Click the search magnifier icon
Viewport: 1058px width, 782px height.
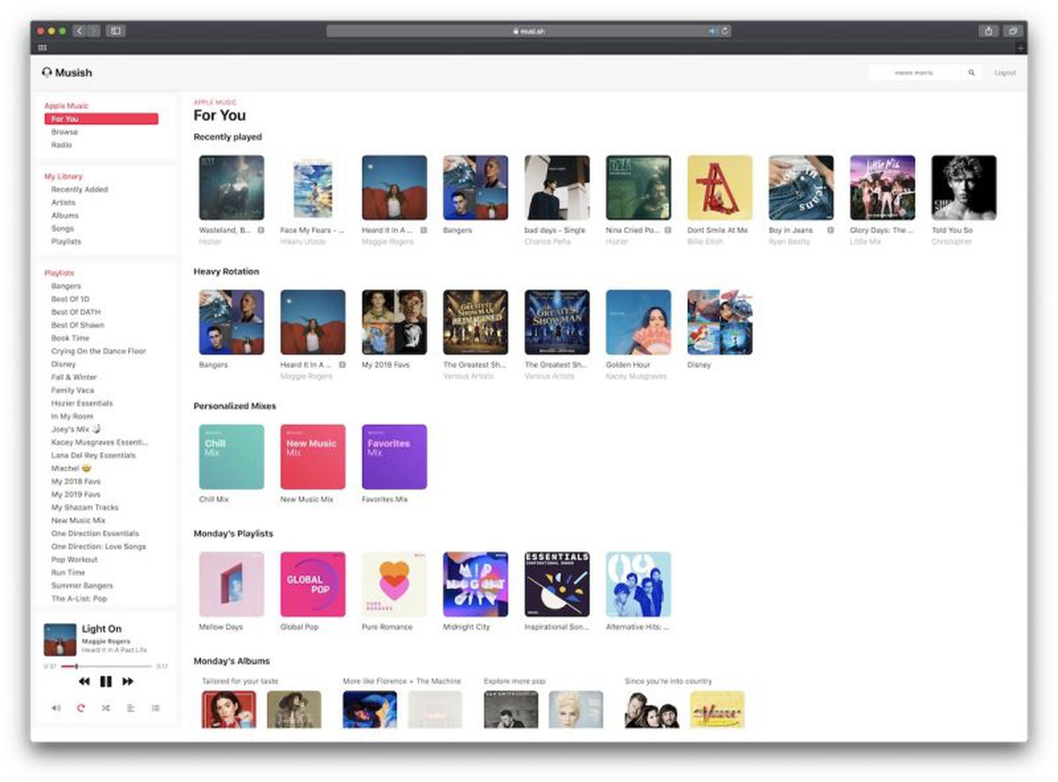point(971,73)
